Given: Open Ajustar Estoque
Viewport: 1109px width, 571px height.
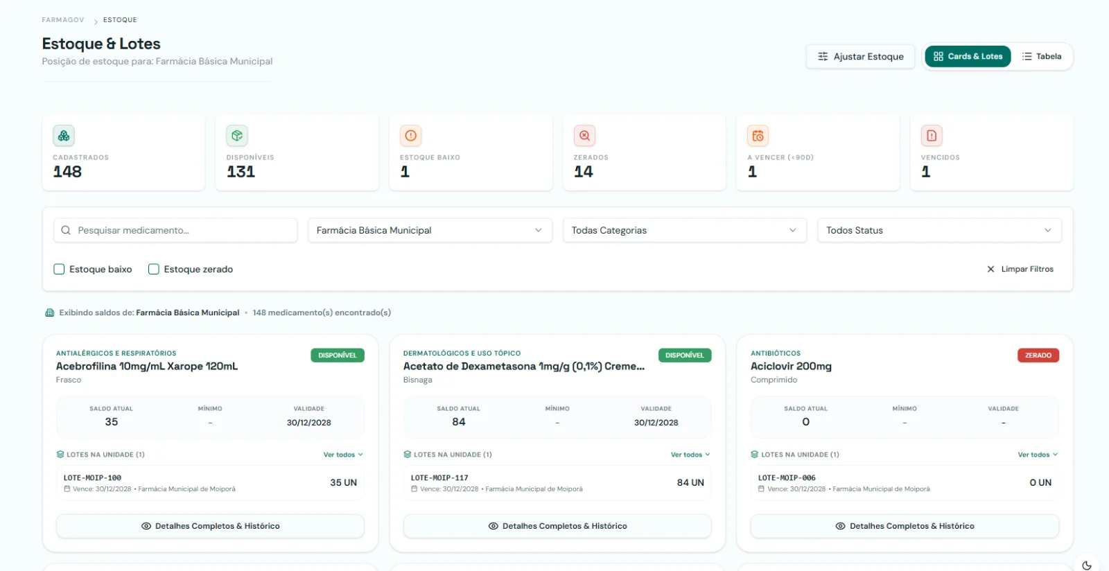Looking at the screenshot, I should [x=860, y=56].
